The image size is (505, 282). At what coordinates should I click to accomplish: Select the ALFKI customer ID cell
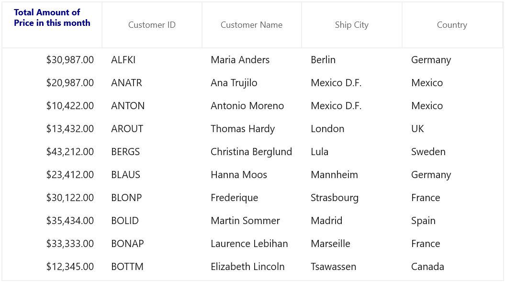152,60
